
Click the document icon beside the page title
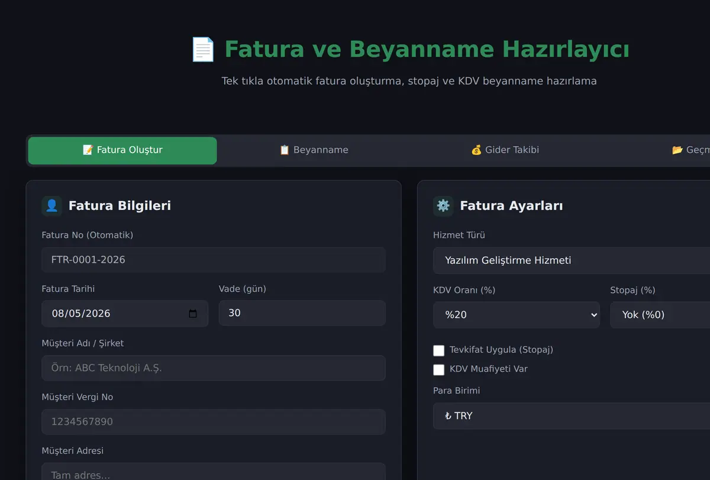click(x=203, y=49)
